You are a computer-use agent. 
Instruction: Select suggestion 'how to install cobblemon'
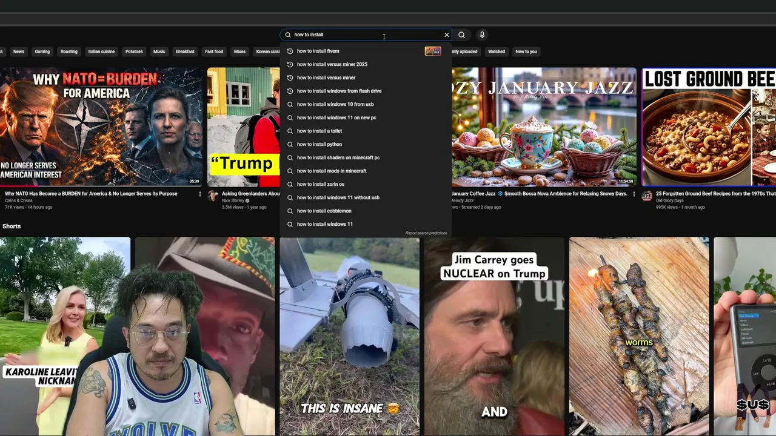pyautogui.click(x=366, y=211)
